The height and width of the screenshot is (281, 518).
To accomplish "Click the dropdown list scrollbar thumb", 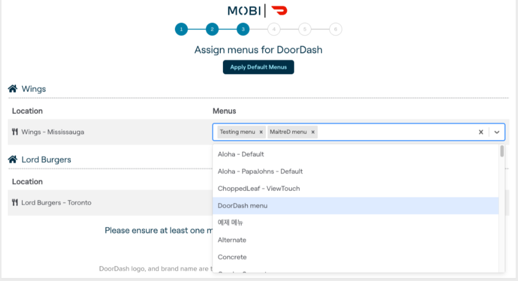I will tap(501, 151).
